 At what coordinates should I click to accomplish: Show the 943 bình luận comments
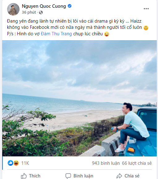point(106,163)
